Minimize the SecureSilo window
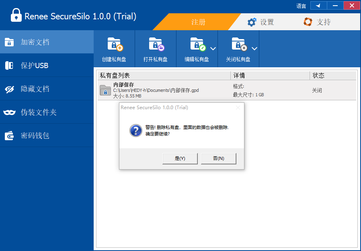The image size is (361, 251). pyautogui.click(x=335, y=6)
